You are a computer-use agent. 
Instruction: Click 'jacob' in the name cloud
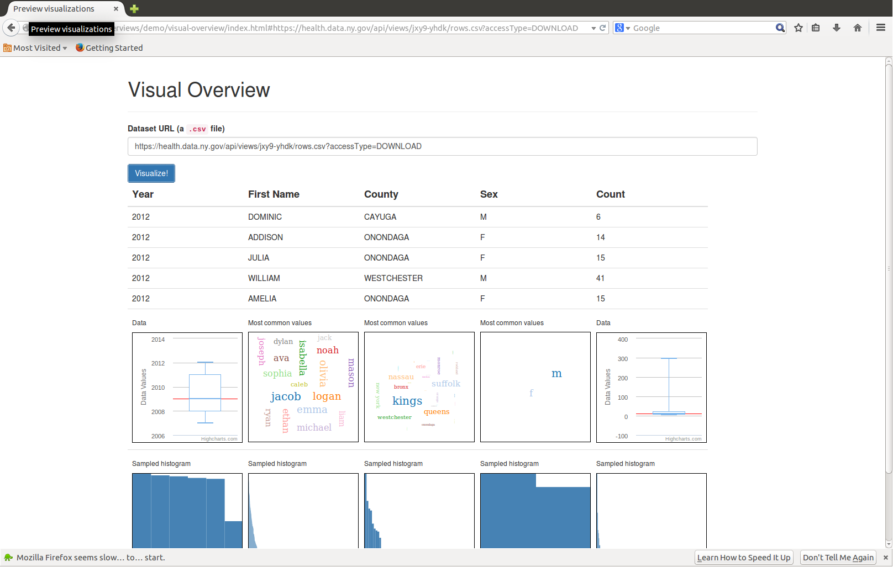(286, 396)
